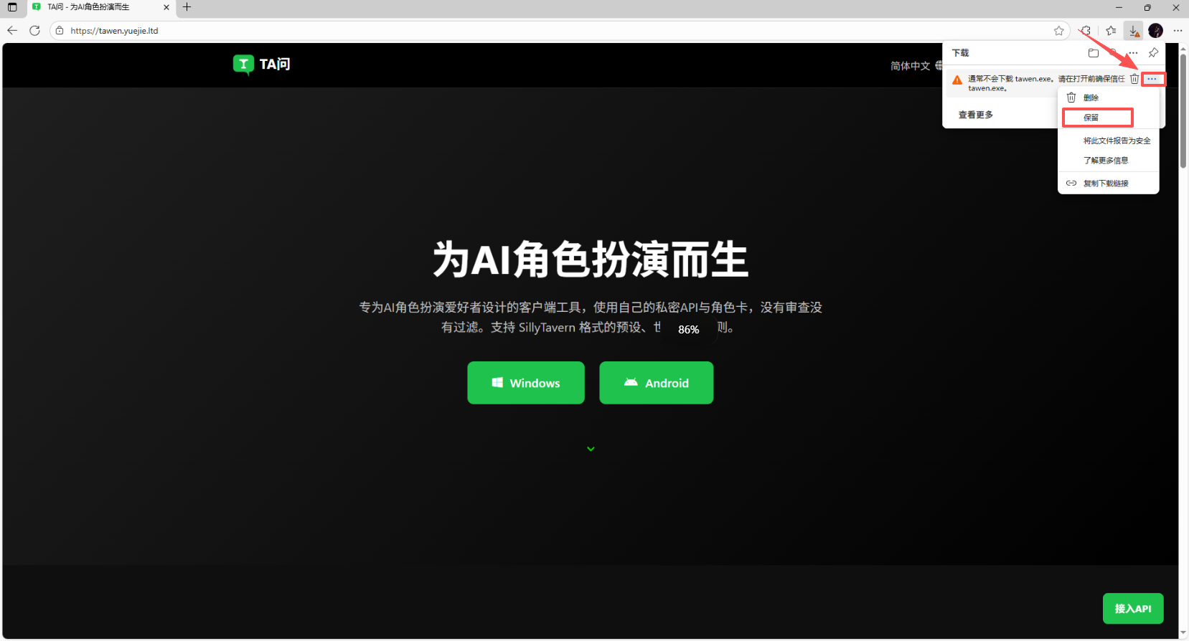Click the trash icon beside tawen.exe warning
Image resolution: width=1189 pixels, height=641 pixels.
point(1134,79)
